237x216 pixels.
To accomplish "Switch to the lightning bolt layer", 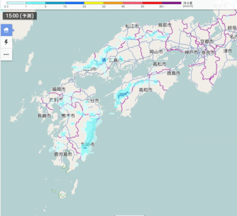I will (x=7, y=42).
